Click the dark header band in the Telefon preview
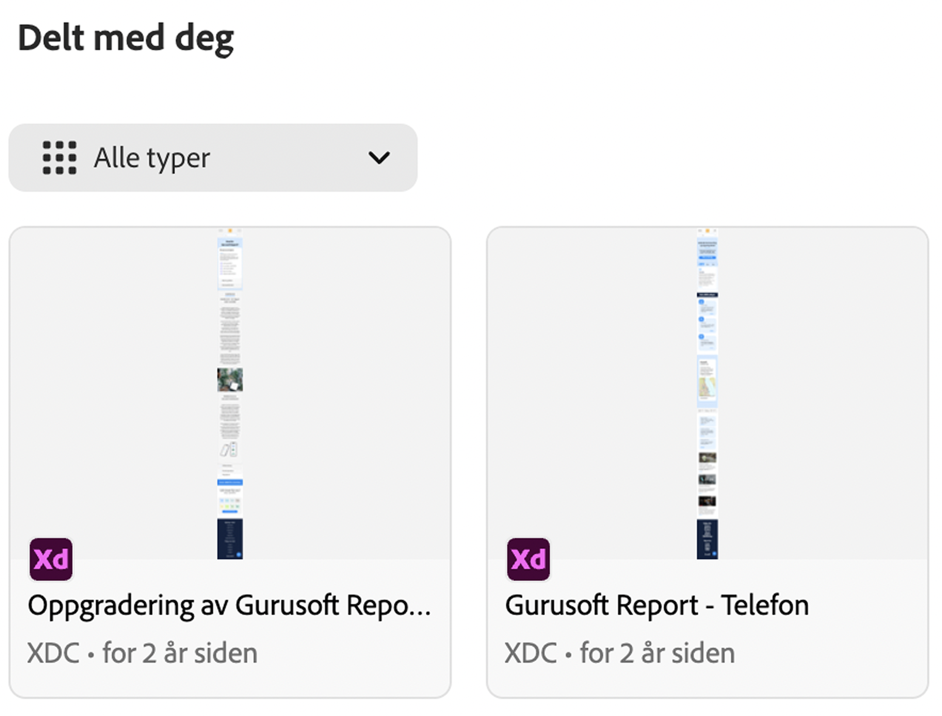This screenshot has width=942, height=716. [x=707, y=295]
